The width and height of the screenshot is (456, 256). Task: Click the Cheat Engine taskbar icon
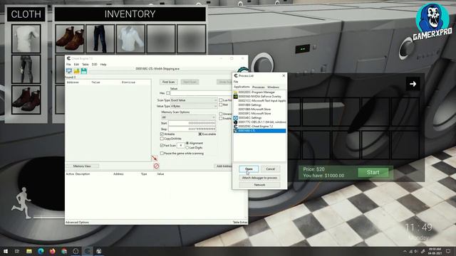[x=87, y=251]
